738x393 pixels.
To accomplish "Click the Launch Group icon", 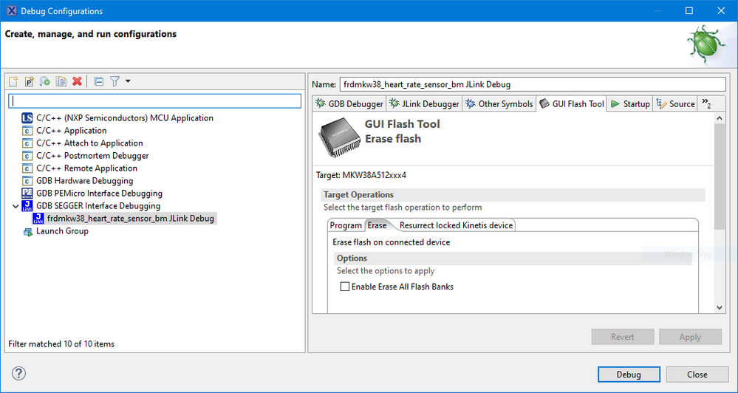I will click(28, 231).
